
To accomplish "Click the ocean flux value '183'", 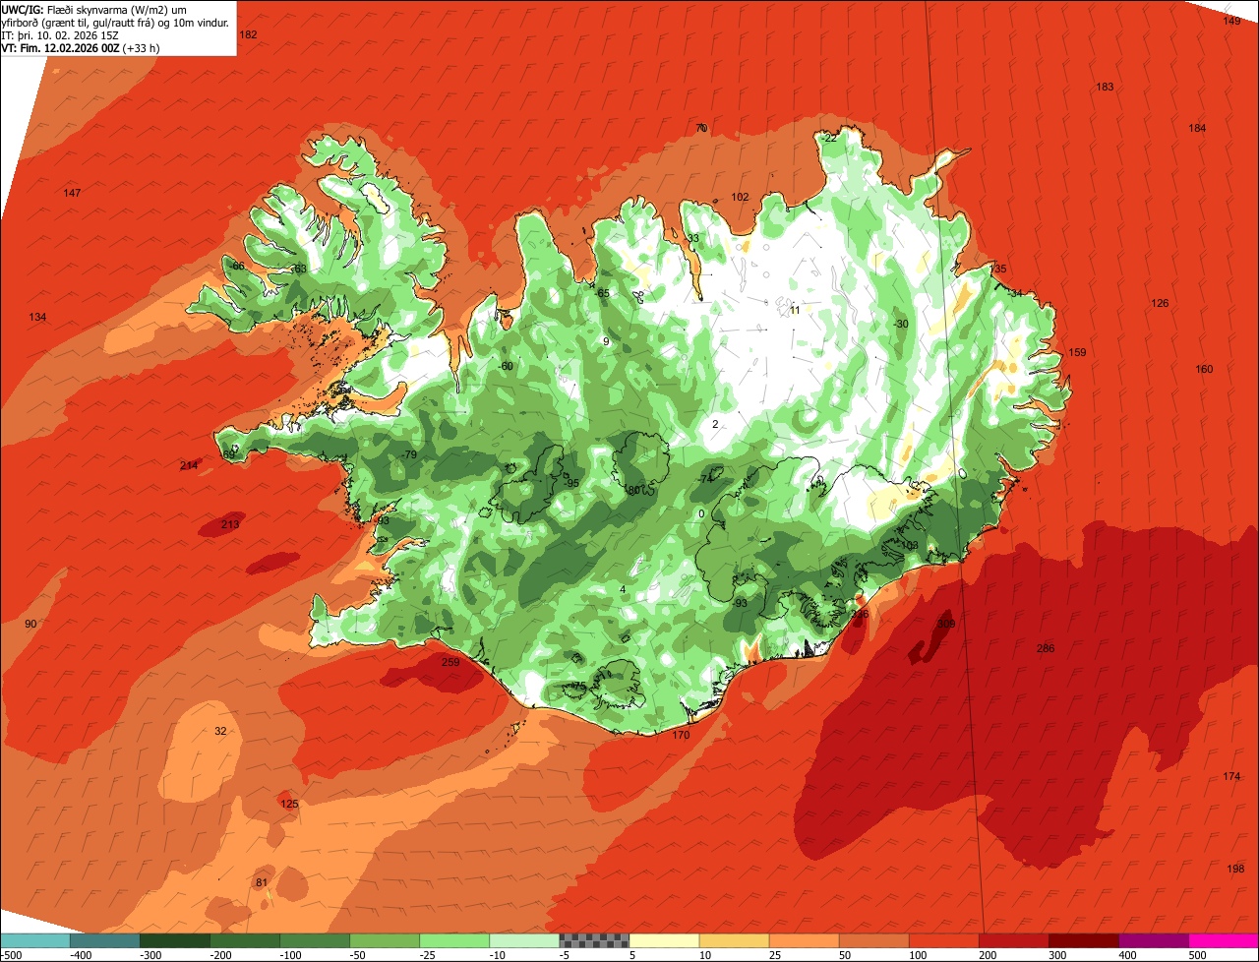I will point(1105,88).
